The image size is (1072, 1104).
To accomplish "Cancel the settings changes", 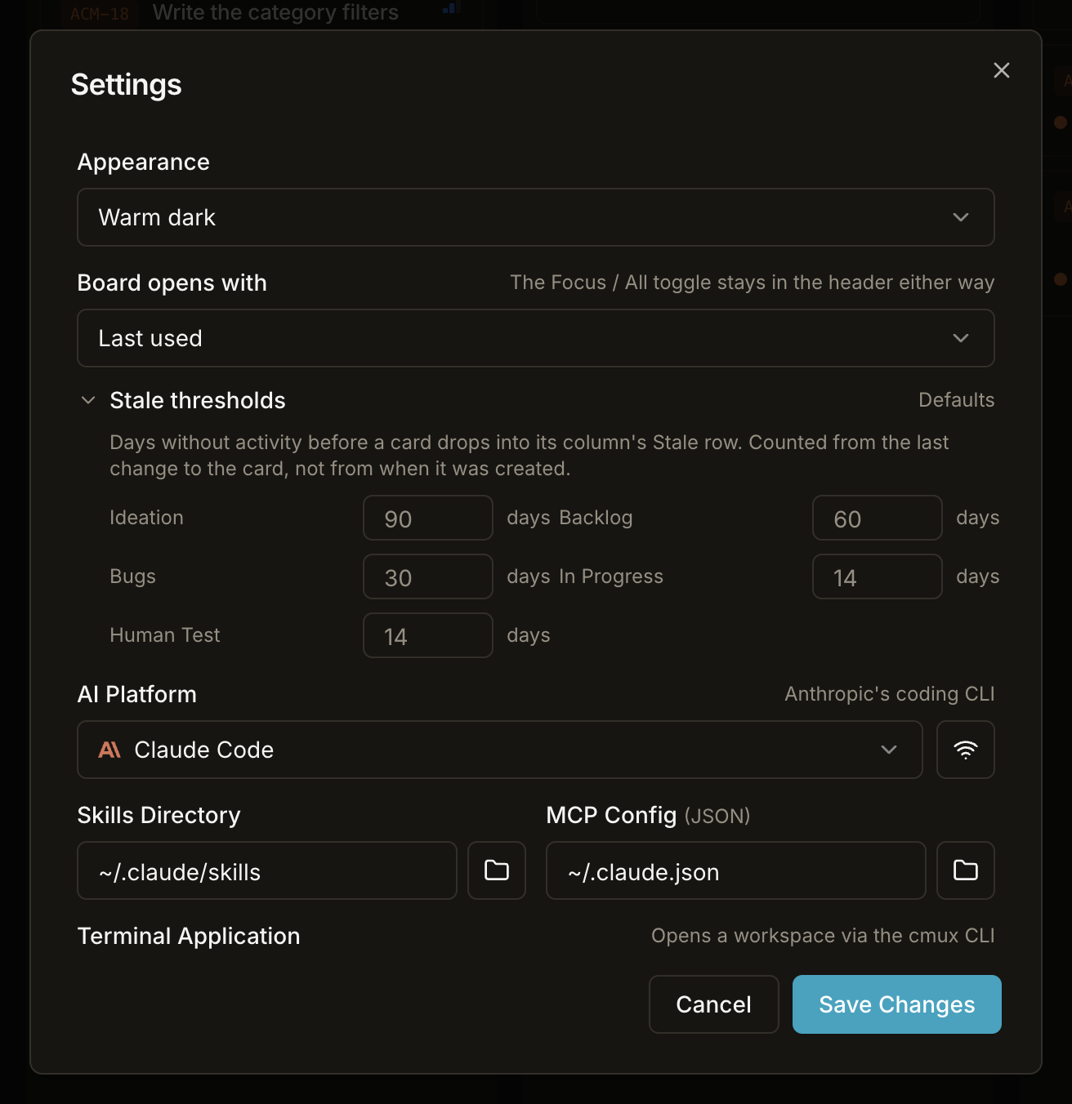I will 714,1004.
